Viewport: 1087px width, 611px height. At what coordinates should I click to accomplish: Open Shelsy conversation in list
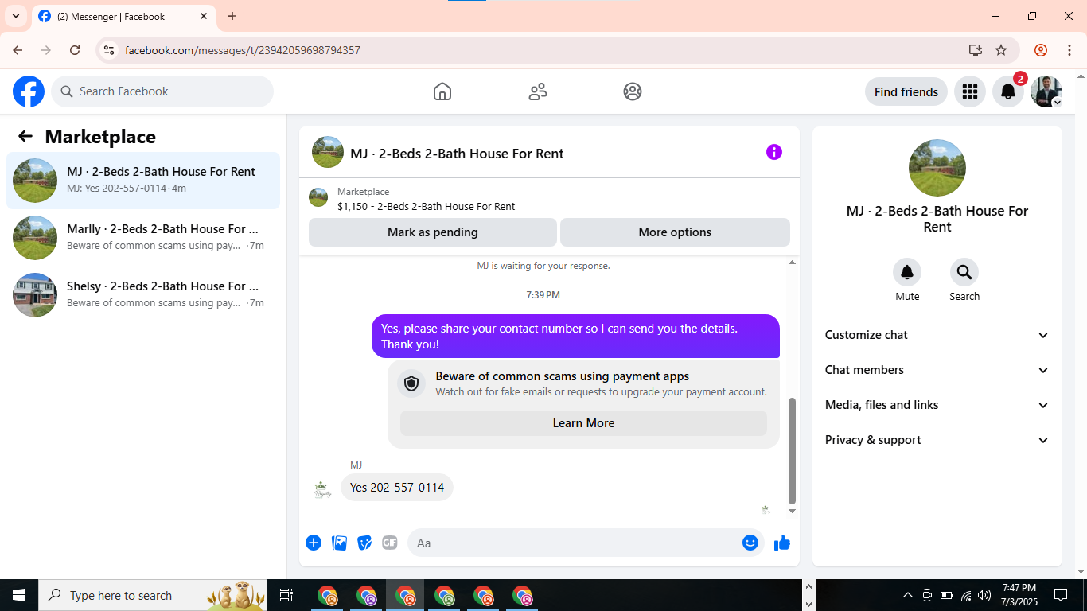point(143,295)
